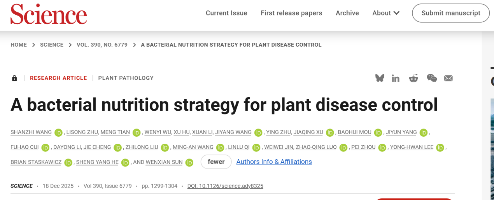494x200 pixels.
Task: Navigate to HOME breadcrumb
Action: coord(19,45)
